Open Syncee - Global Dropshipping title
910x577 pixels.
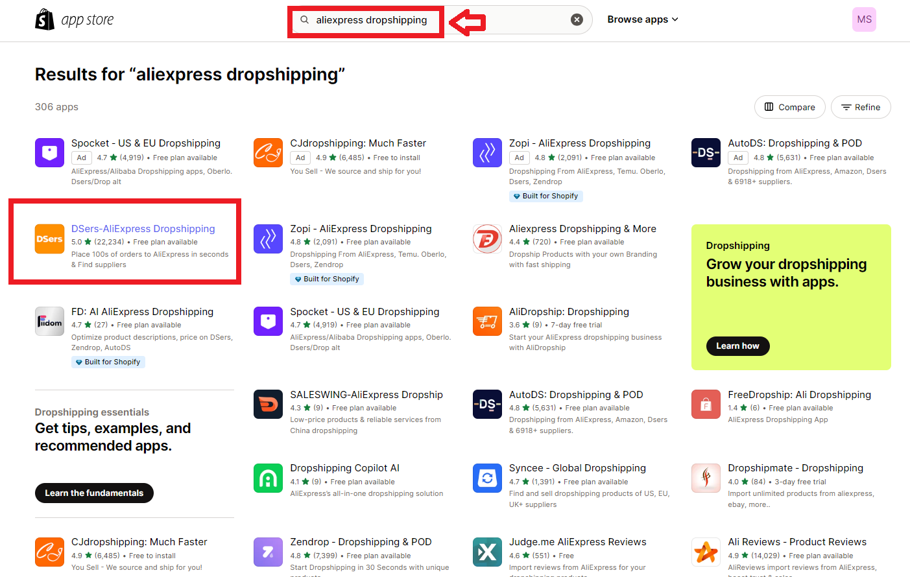[577, 468]
